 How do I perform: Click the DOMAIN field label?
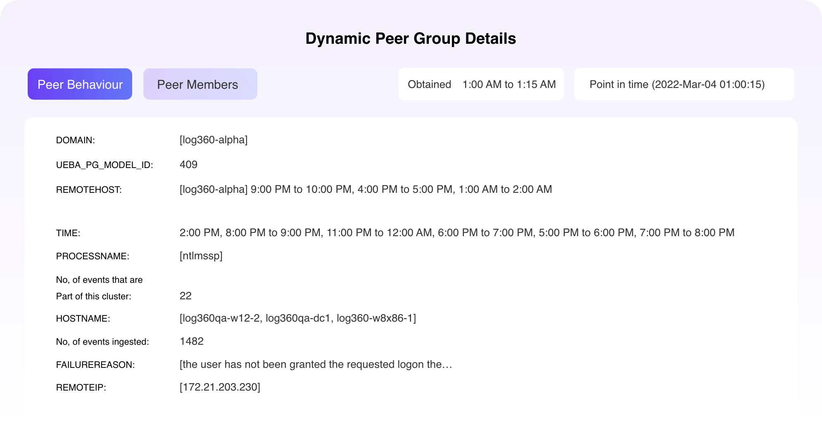[75, 140]
